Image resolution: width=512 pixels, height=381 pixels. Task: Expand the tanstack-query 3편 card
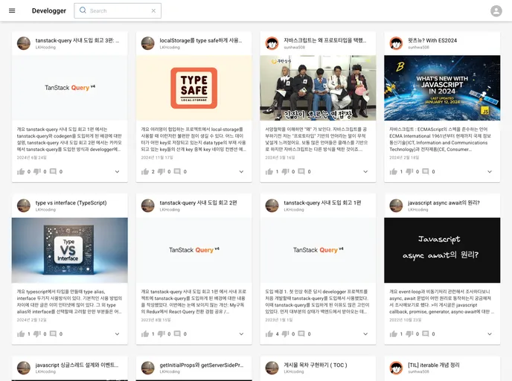[118, 171]
